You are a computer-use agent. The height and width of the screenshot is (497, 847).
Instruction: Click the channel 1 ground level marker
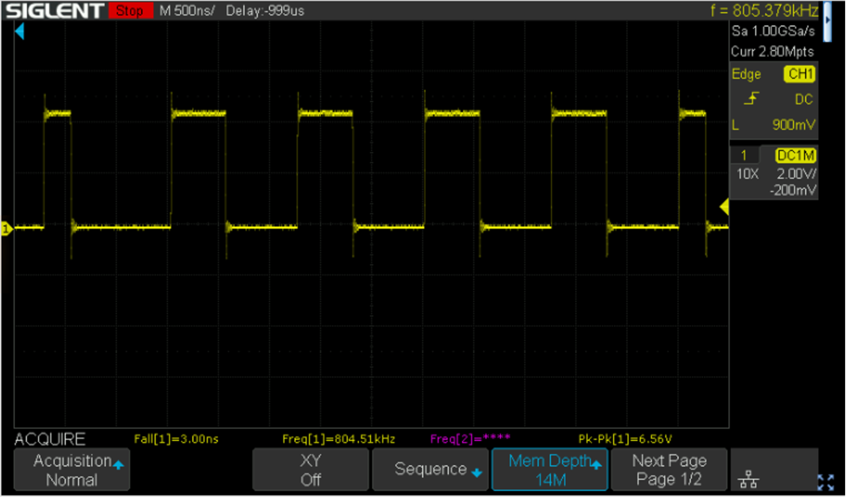[7, 229]
